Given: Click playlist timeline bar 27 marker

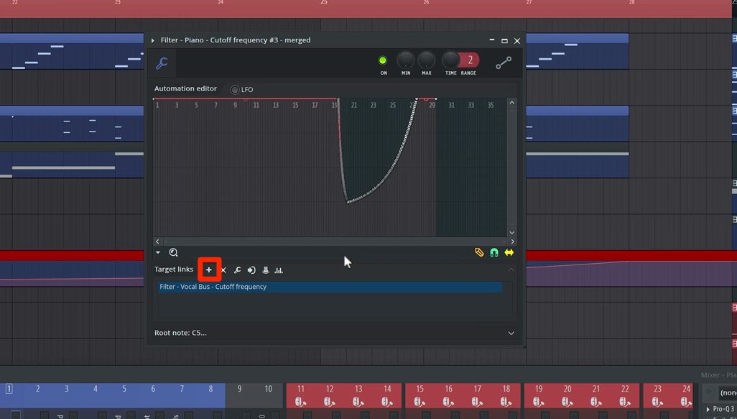Looking at the screenshot, I should click(x=529, y=2).
